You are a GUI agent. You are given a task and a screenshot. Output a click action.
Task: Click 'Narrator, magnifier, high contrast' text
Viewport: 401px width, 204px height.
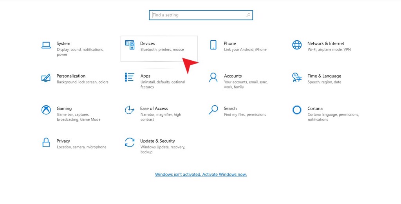[x=161, y=117]
